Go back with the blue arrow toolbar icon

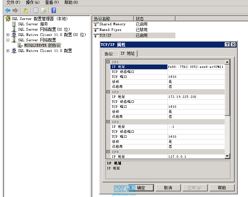(8, 10)
